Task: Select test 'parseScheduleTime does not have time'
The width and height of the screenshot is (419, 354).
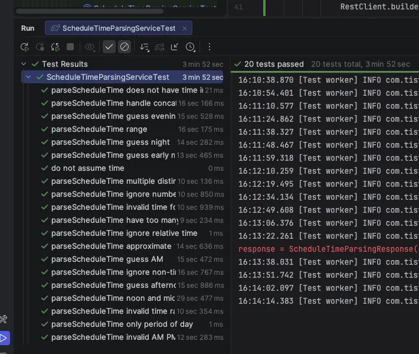Action: pos(133,90)
